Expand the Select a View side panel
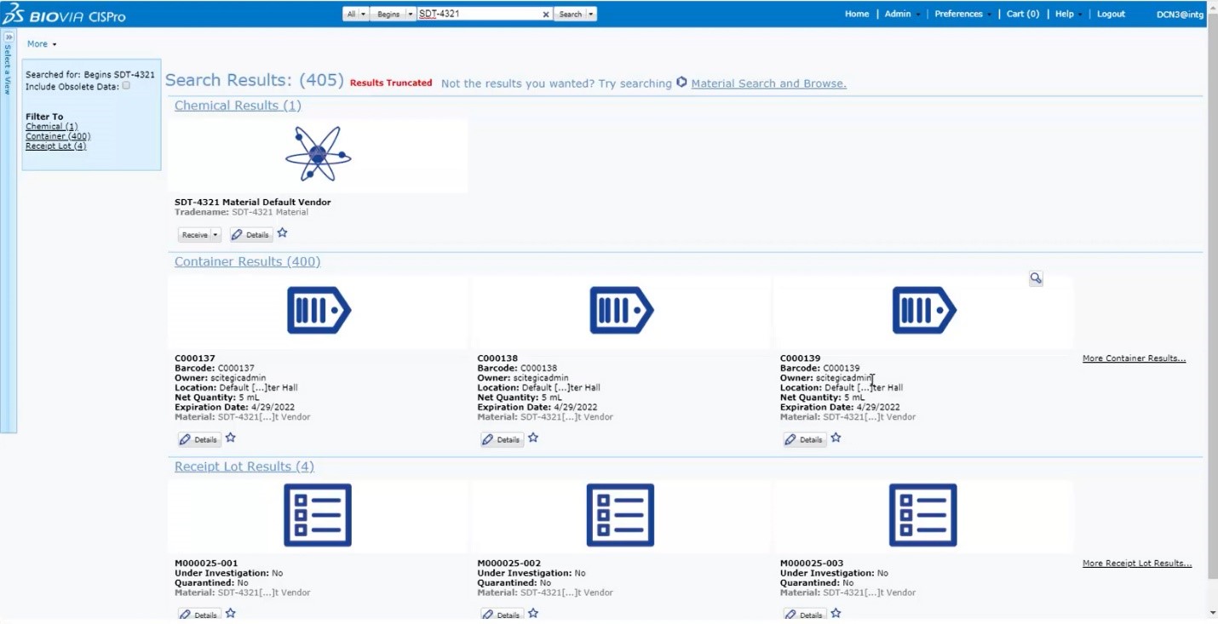 [9, 38]
